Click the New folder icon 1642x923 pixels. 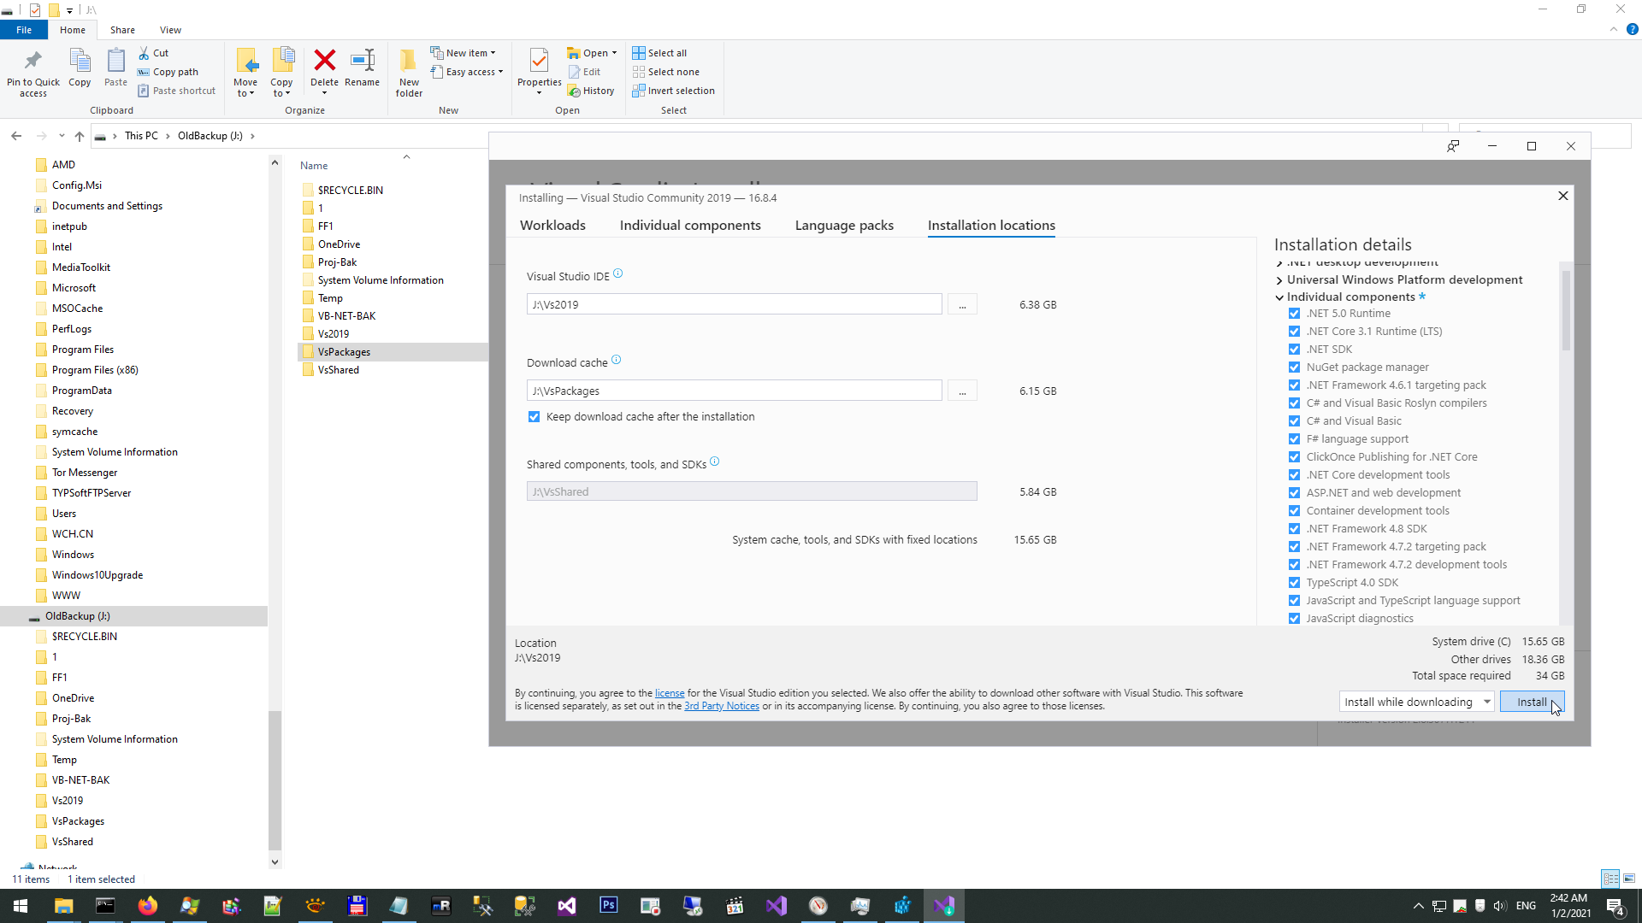(409, 61)
